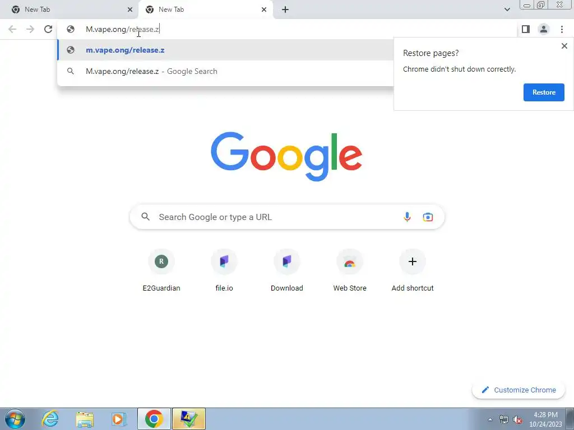Open the profile avatar menu
Image resolution: width=574 pixels, height=430 pixels.
pos(544,29)
